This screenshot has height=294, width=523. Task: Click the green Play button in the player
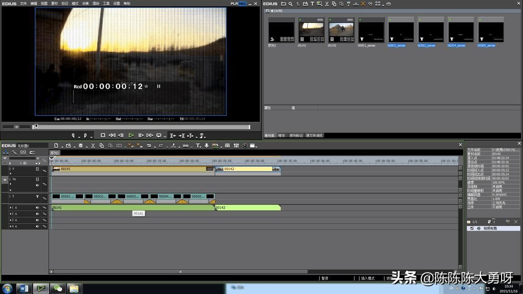pos(131,135)
